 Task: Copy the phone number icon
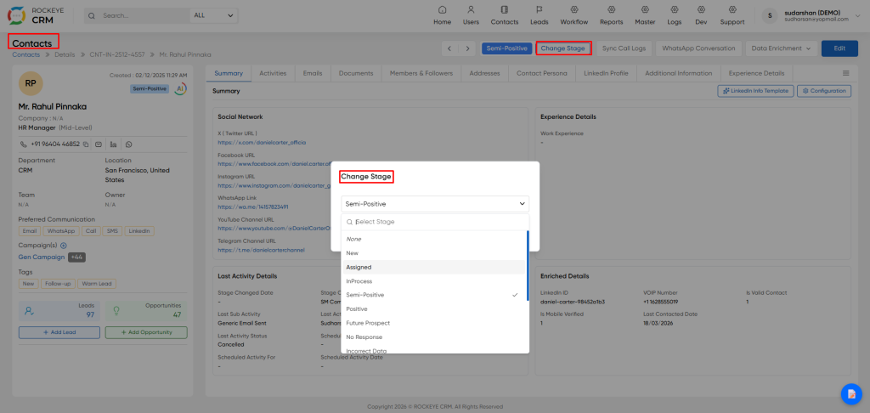click(x=86, y=144)
